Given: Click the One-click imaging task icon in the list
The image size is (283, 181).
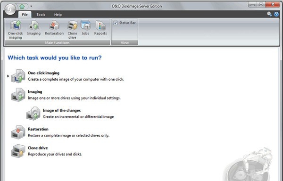Looking at the screenshot, I should [18, 76].
